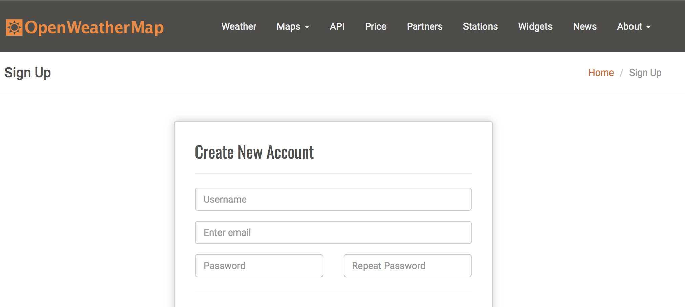The height and width of the screenshot is (307, 685).
Task: Navigate to the Widgets section
Action: coord(535,27)
